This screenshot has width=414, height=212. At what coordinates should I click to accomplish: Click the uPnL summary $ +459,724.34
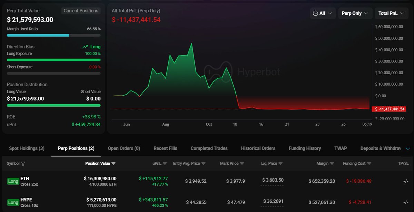[86, 124]
